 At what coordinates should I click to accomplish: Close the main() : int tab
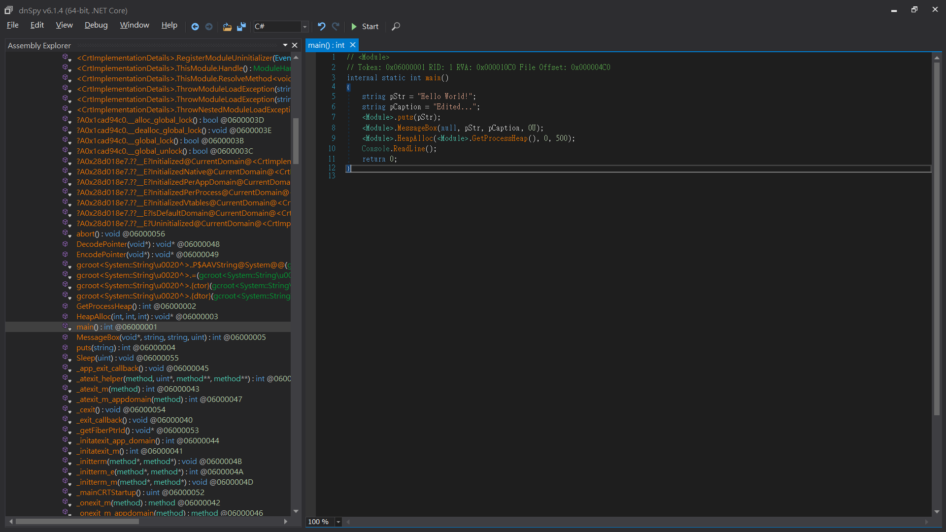tap(353, 45)
